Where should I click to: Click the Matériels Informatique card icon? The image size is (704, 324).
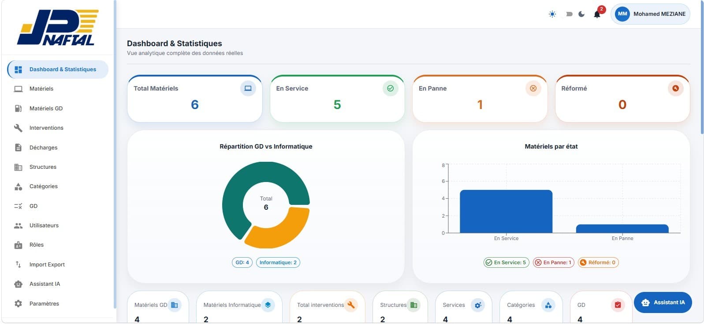click(268, 305)
